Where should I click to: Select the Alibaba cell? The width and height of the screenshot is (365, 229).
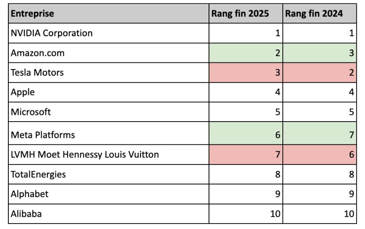tap(108, 214)
